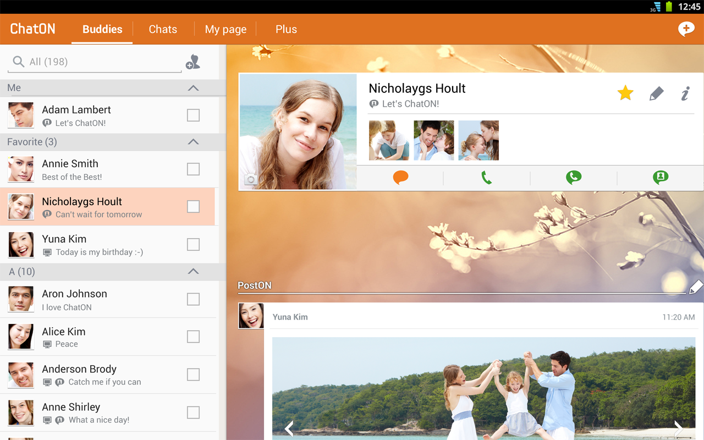Collapse the Me section

(193, 88)
